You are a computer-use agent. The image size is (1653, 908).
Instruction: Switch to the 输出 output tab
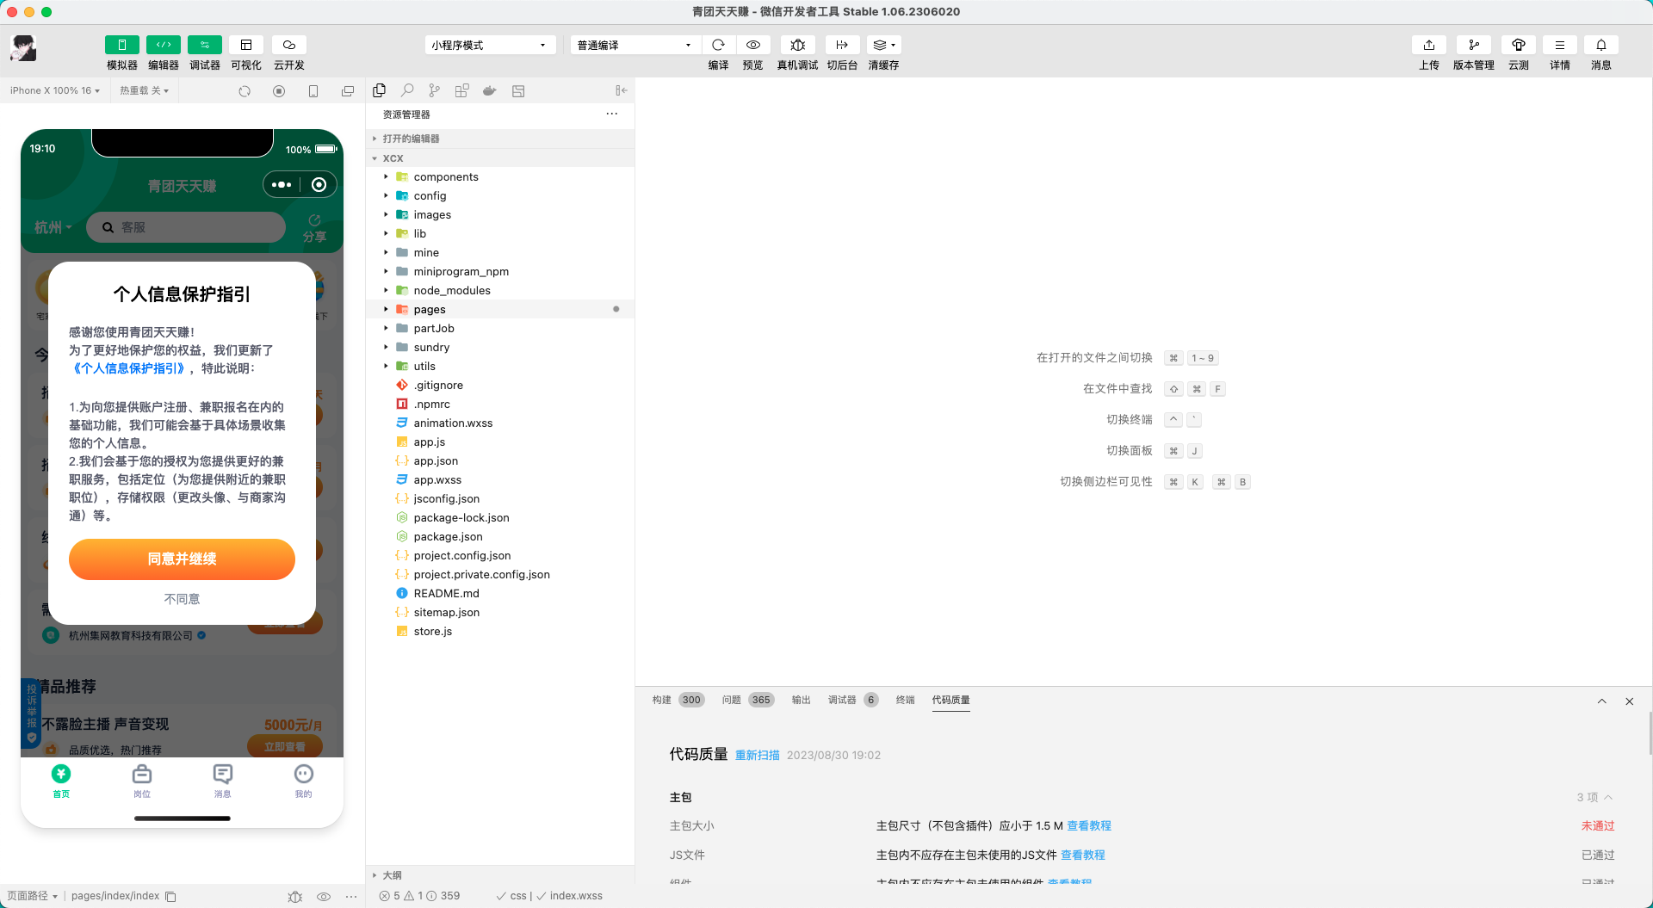(x=802, y=700)
